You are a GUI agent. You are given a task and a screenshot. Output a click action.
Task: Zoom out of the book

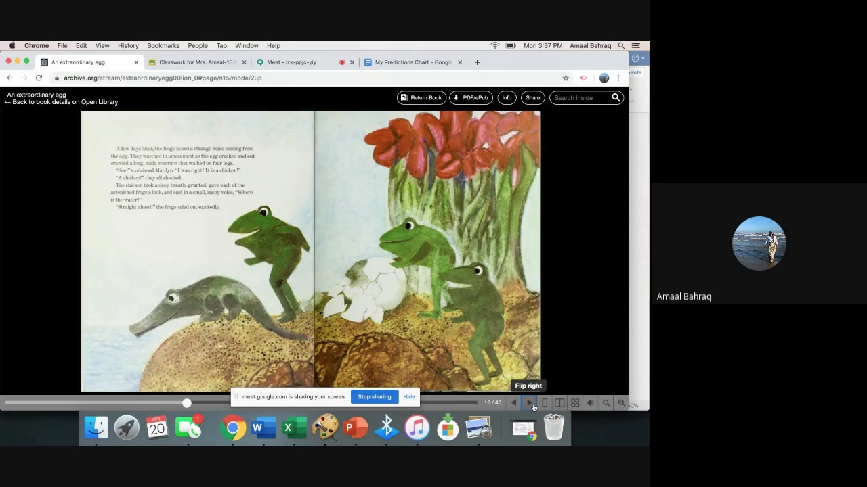606,403
